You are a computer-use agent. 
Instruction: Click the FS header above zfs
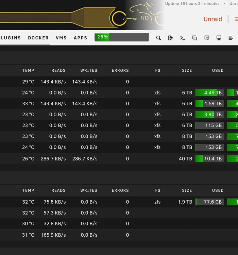coord(158,190)
